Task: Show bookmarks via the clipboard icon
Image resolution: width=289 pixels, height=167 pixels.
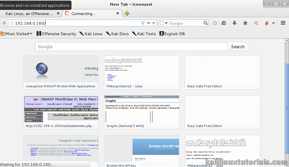Action: pyautogui.click(x=224, y=23)
